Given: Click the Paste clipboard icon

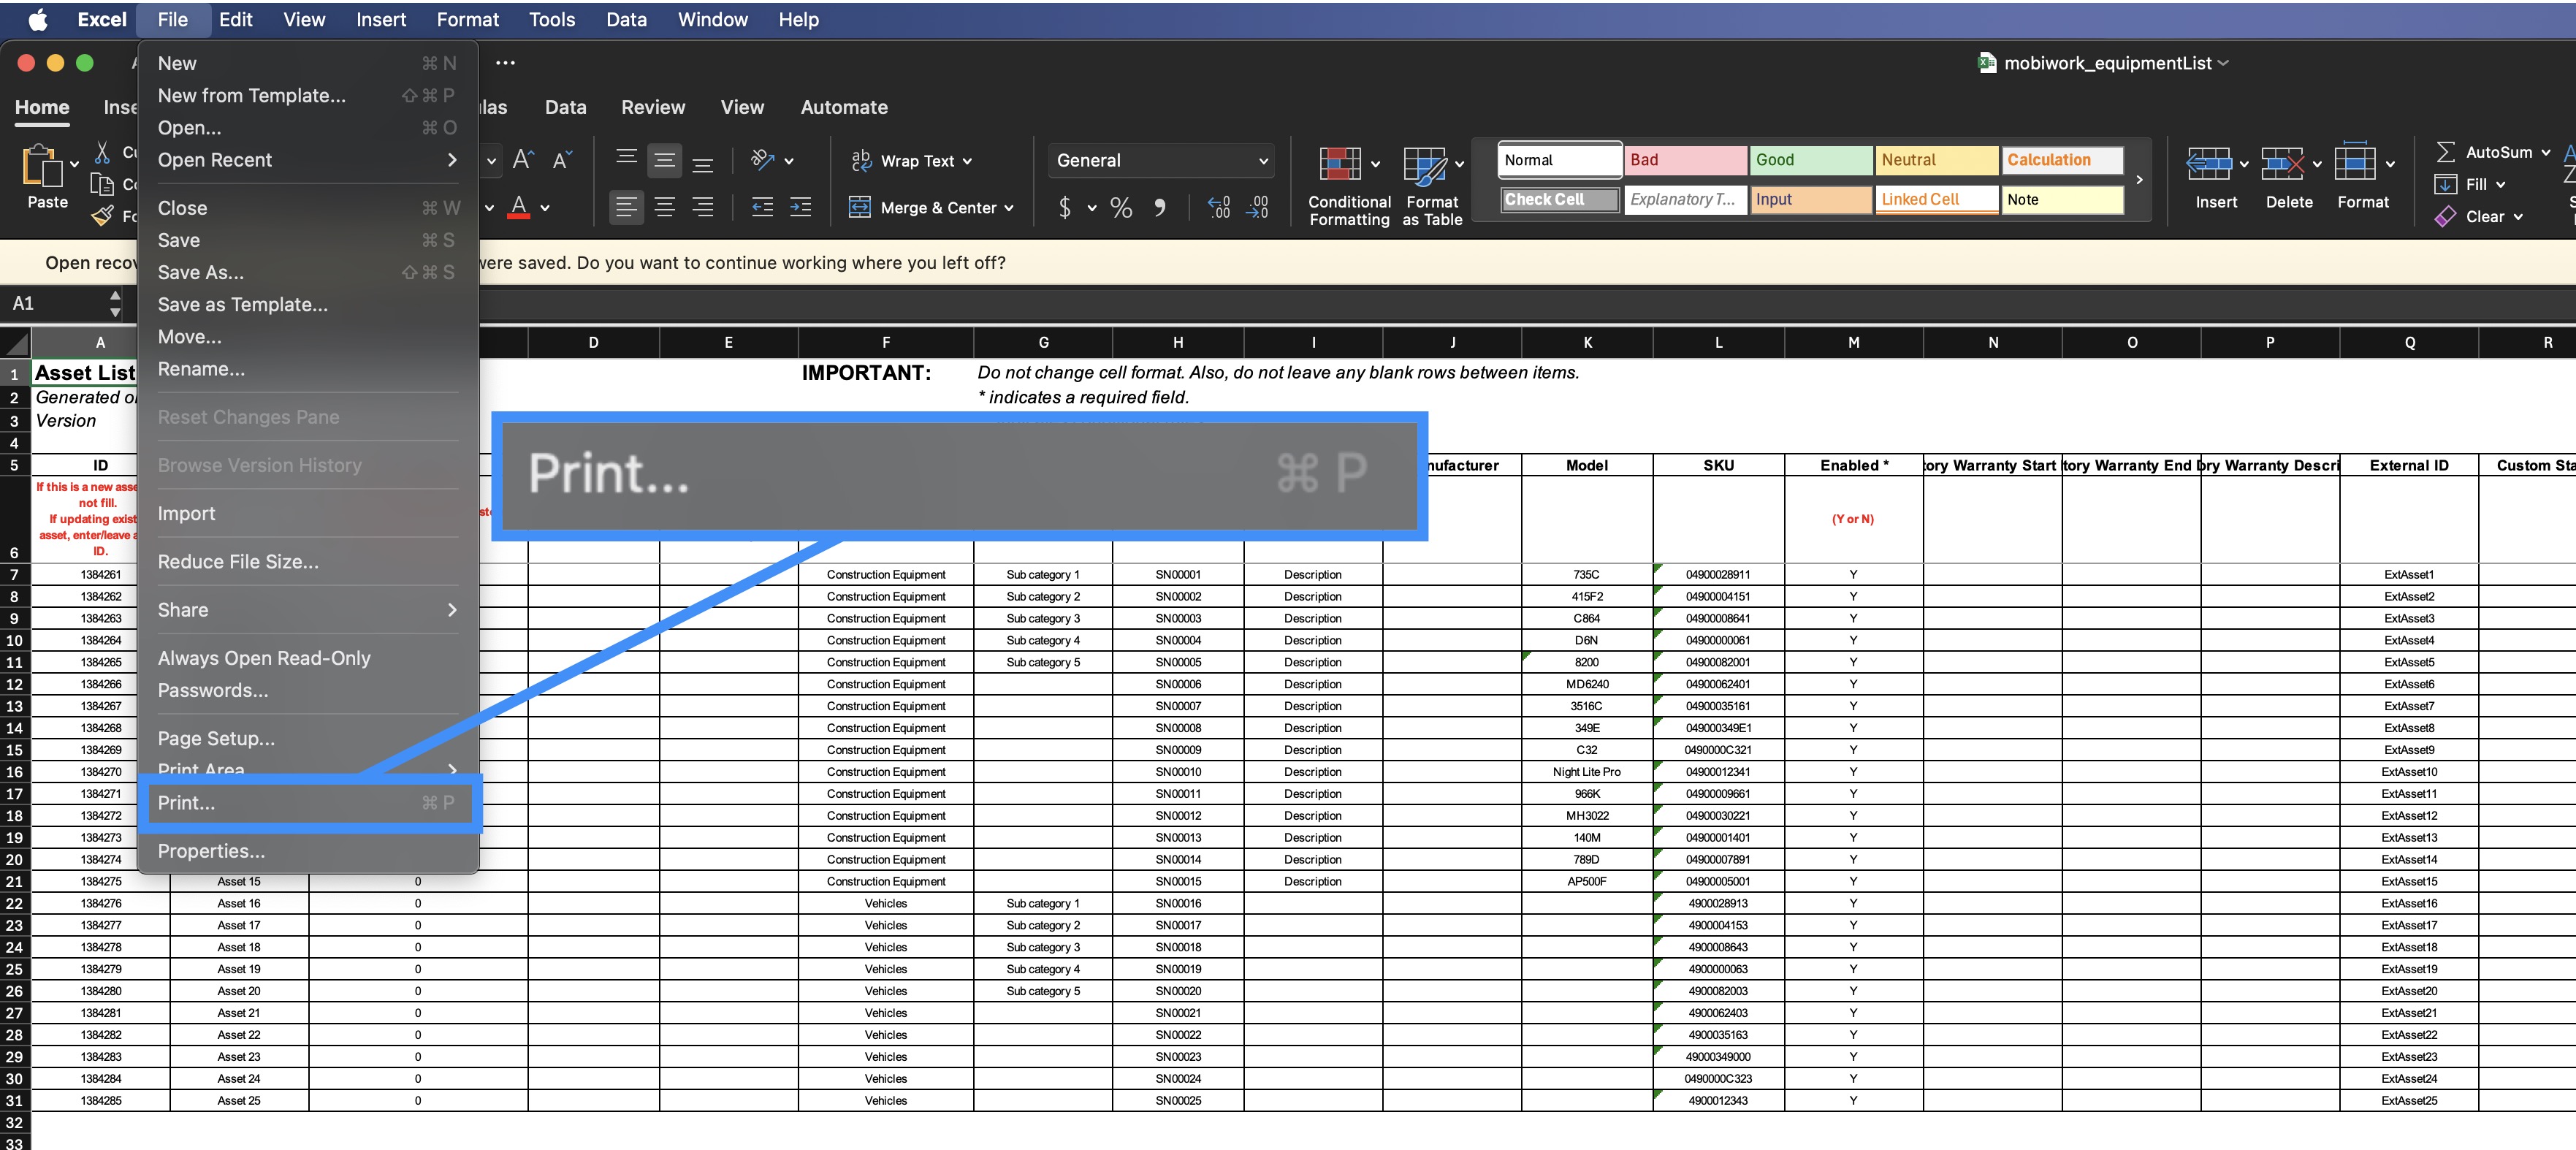Looking at the screenshot, I should pyautogui.click(x=42, y=166).
